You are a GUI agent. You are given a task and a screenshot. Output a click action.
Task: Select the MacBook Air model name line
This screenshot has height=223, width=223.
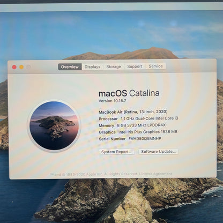(x=133, y=112)
